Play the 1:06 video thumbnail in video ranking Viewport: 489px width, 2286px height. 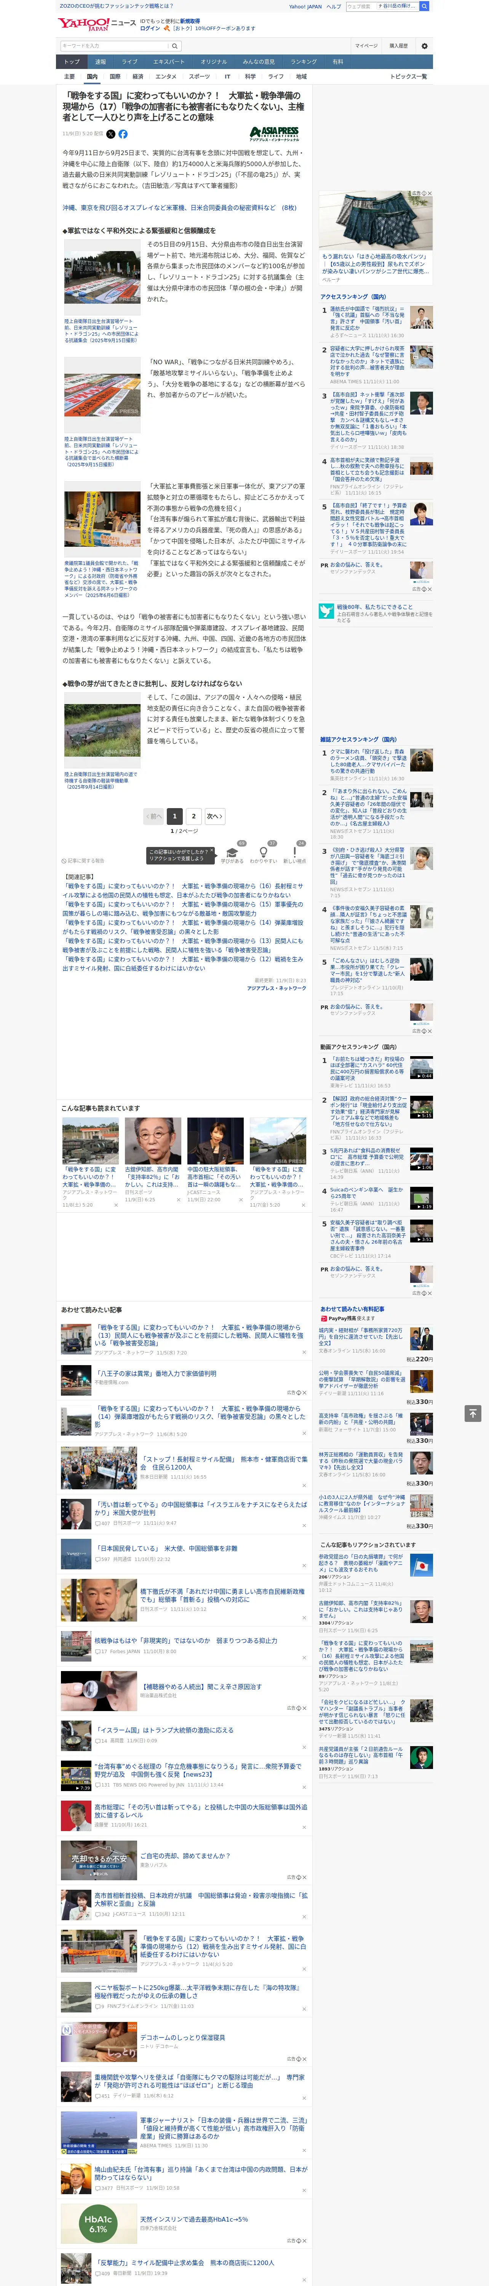click(421, 1159)
